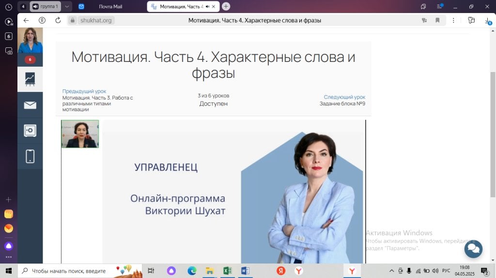Image resolution: width=496 pixels, height=278 pixels.
Task: Open screenshot tool in browser sidebar
Action: 9,51
